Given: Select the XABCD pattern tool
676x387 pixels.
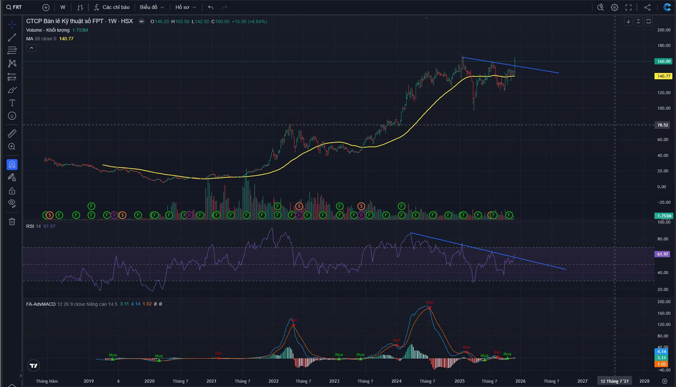Looking at the screenshot, I should (x=12, y=63).
